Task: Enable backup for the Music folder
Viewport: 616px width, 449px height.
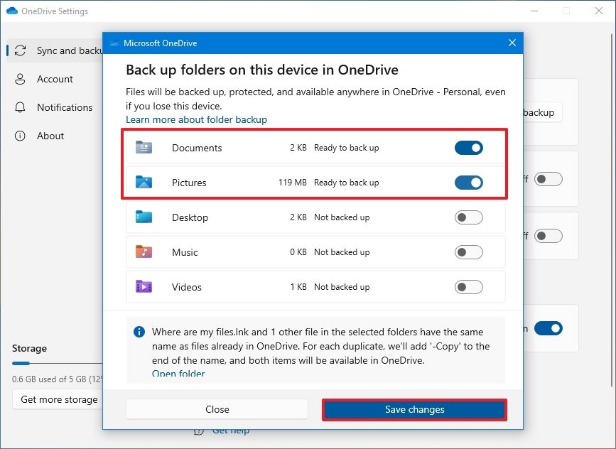Action: click(468, 251)
